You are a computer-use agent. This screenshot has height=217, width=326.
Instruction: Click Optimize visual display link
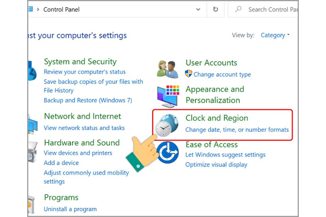[216, 165]
